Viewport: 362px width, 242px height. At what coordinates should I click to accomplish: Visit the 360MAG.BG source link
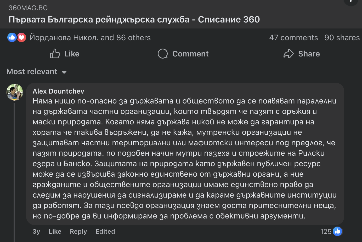tap(28, 8)
